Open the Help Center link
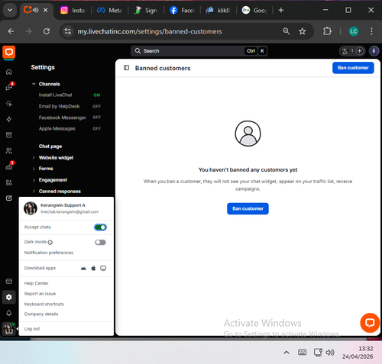Screen dimensions: 382x364 36,283
